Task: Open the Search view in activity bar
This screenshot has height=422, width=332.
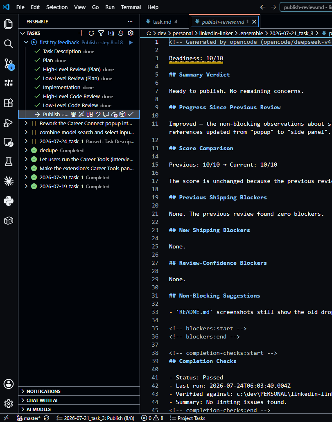Action: pos(9,44)
